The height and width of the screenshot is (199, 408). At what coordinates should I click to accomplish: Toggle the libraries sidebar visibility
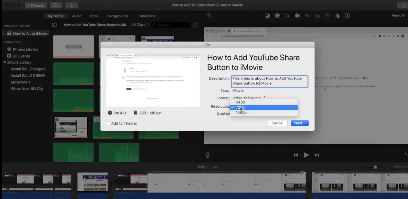(54, 25)
